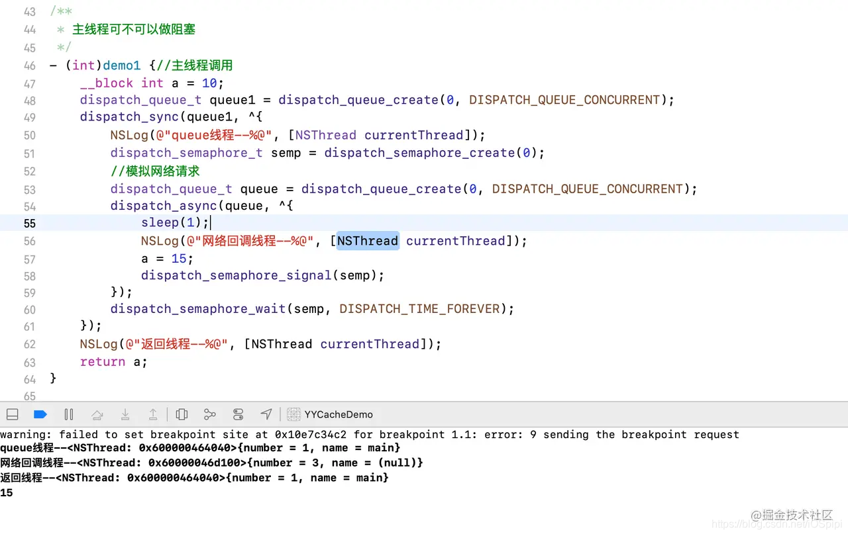This screenshot has width=848, height=536.
Task: Click the comment 模拟网络请求 on line 52
Action: (155, 171)
